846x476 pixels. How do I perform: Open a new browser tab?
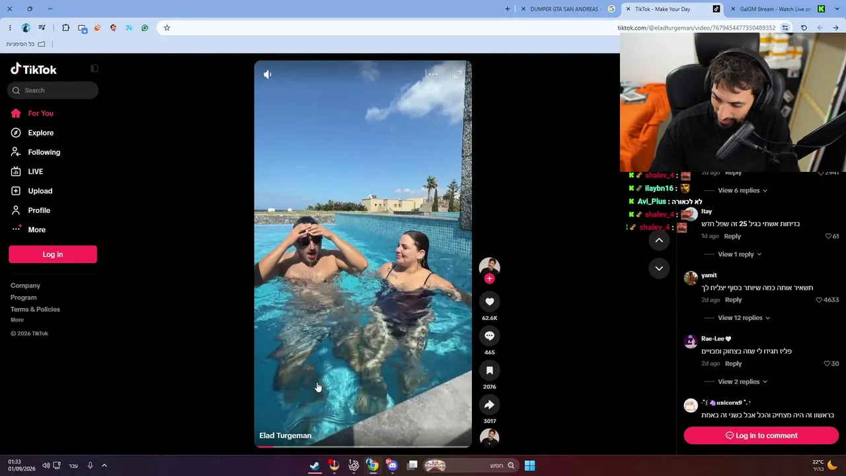click(x=508, y=9)
